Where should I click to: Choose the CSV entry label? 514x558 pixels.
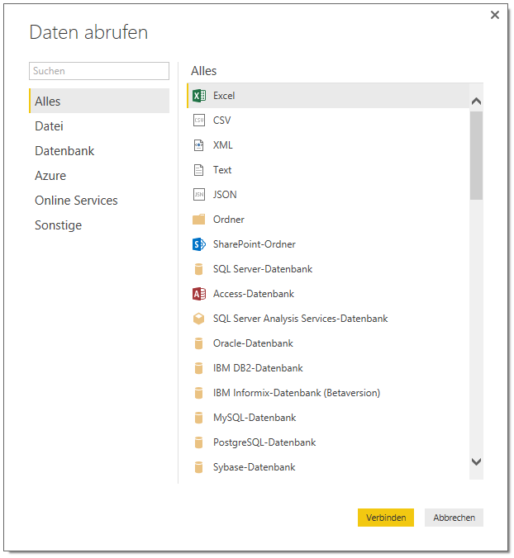coord(222,121)
